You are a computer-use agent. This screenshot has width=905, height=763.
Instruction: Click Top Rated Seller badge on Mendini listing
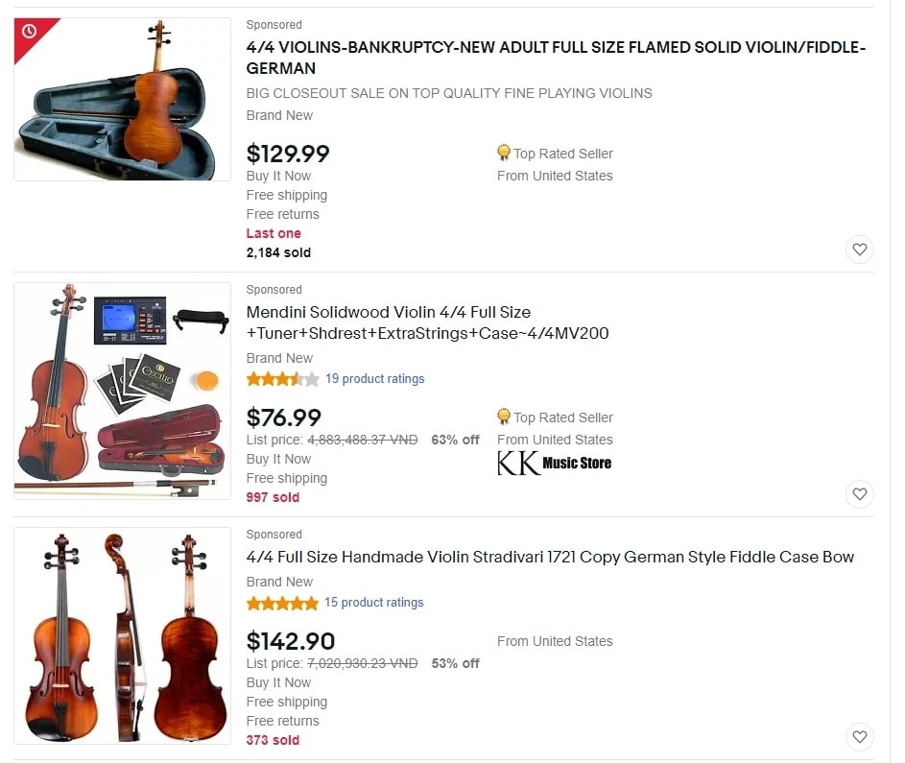(555, 417)
